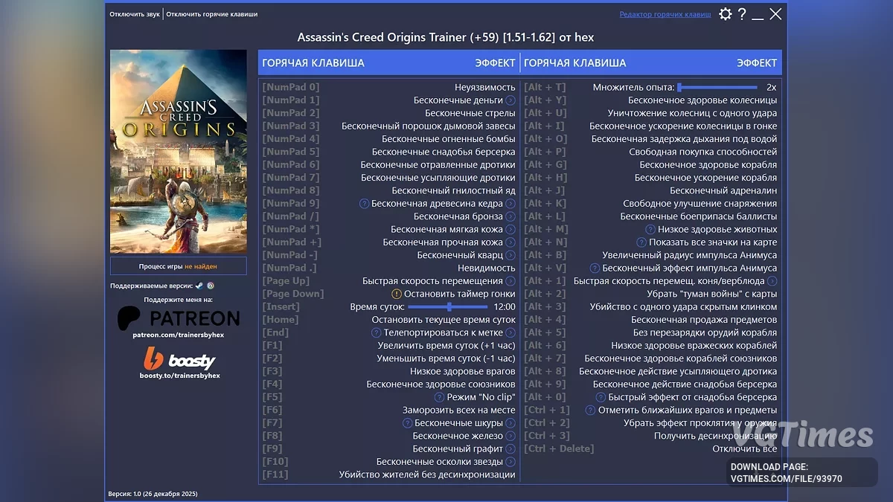Click the Множитель опыта slider

point(717,87)
